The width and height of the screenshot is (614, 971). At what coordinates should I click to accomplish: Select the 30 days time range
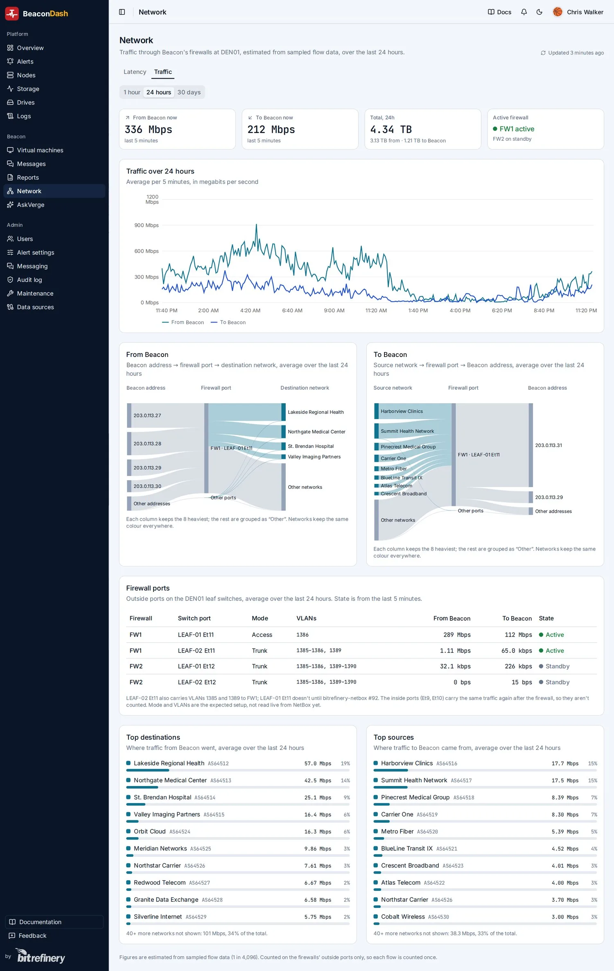[x=189, y=92]
